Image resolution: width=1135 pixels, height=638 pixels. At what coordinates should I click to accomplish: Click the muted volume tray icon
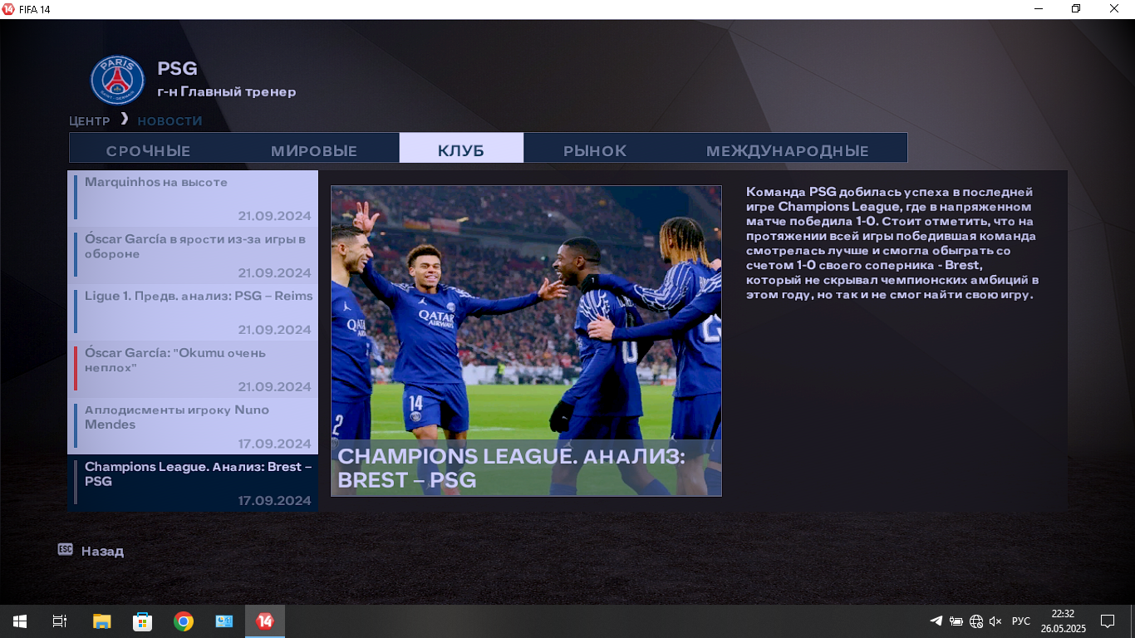[995, 621]
